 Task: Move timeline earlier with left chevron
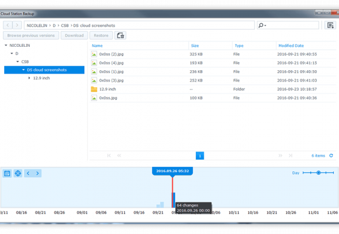[x=28, y=173]
